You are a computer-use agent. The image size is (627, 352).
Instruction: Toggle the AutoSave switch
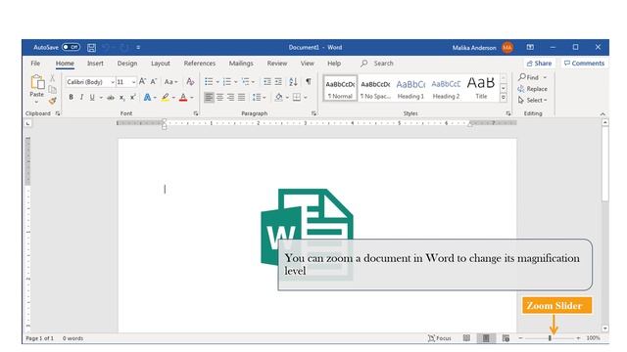[72, 48]
